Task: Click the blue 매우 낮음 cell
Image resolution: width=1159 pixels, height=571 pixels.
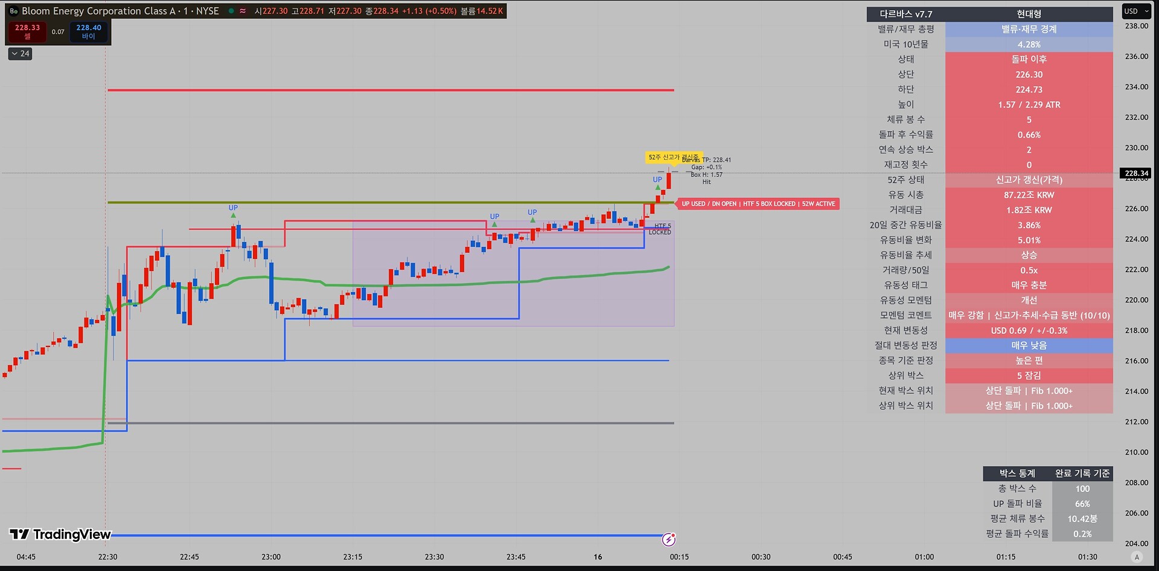Action: coord(1029,345)
